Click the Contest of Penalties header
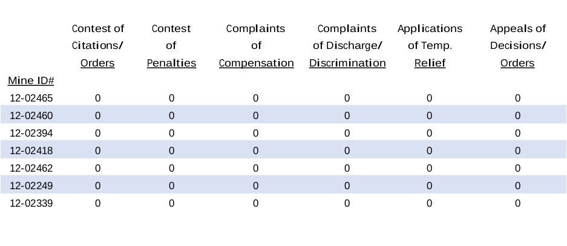Screen dimensions: 567x246 [x=171, y=46]
